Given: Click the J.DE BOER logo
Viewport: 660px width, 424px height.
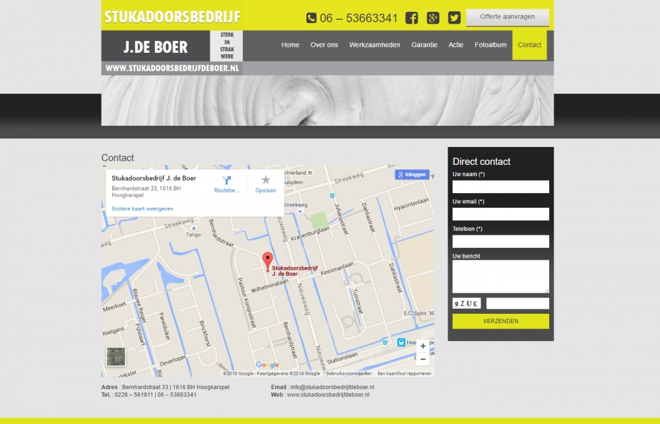Looking at the screenshot, I should pos(155,47).
